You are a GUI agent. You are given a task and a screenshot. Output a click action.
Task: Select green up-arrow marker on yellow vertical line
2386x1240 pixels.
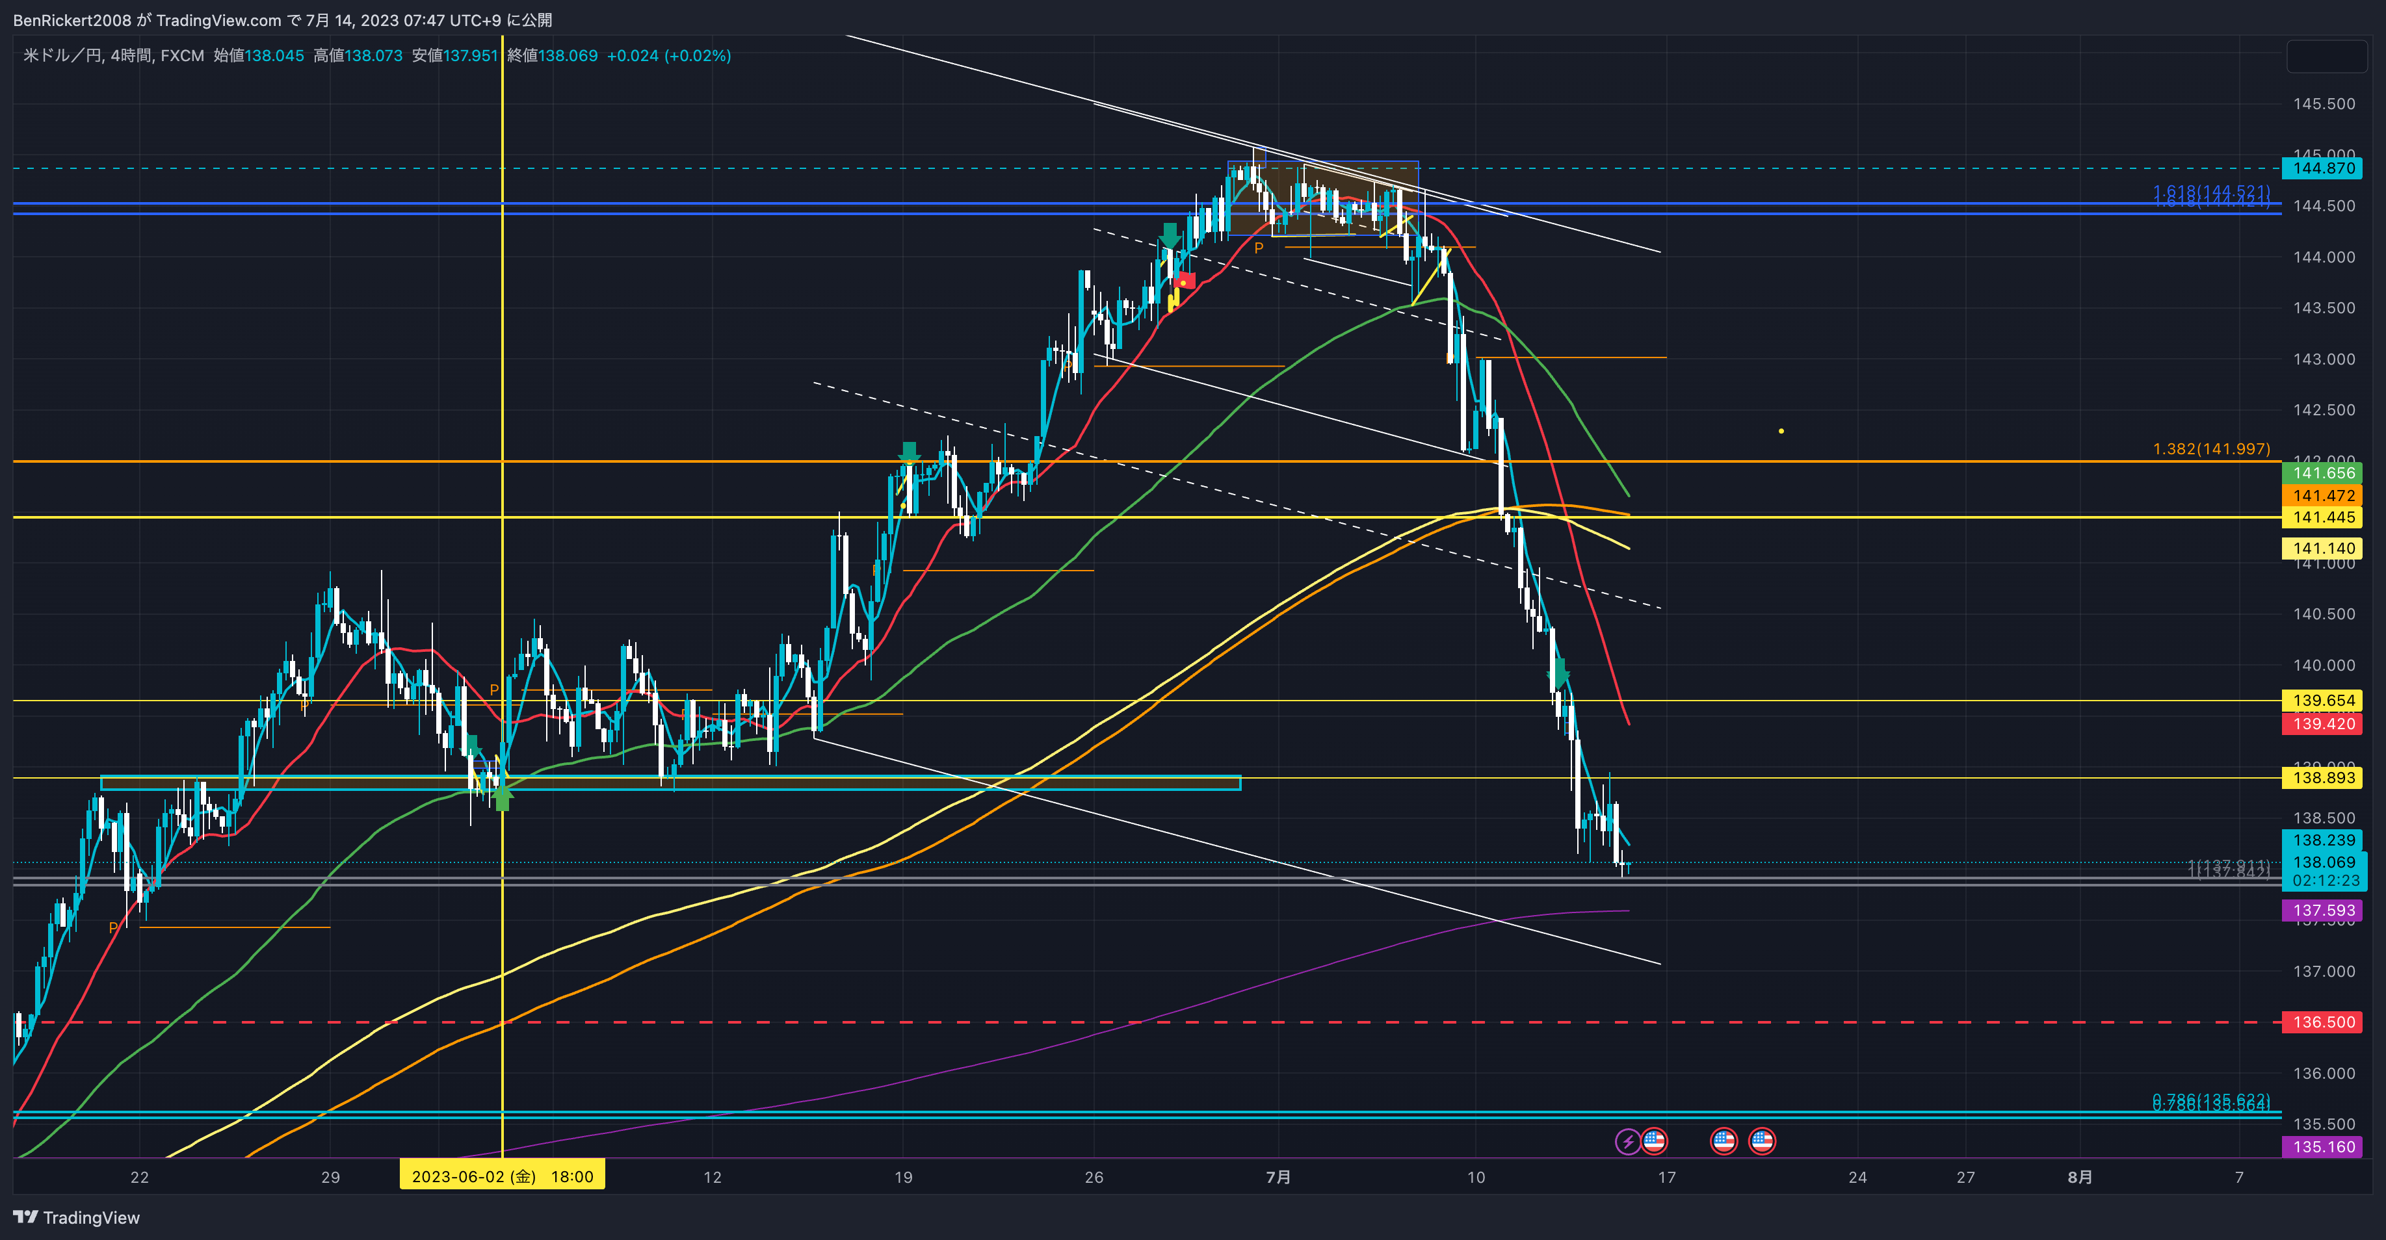click(x=502, y=797)
